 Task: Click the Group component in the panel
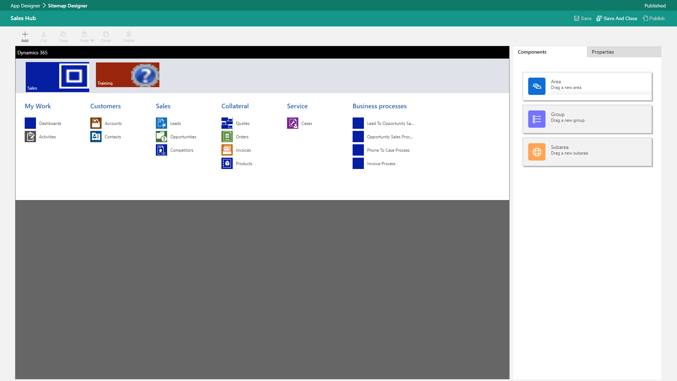click(587, 119)
